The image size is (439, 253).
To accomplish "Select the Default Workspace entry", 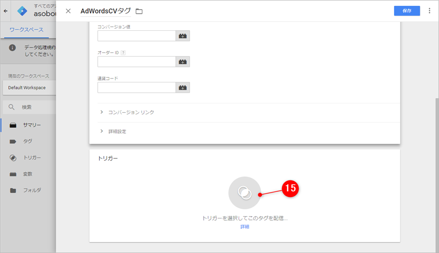I will (x=29, y=87).
